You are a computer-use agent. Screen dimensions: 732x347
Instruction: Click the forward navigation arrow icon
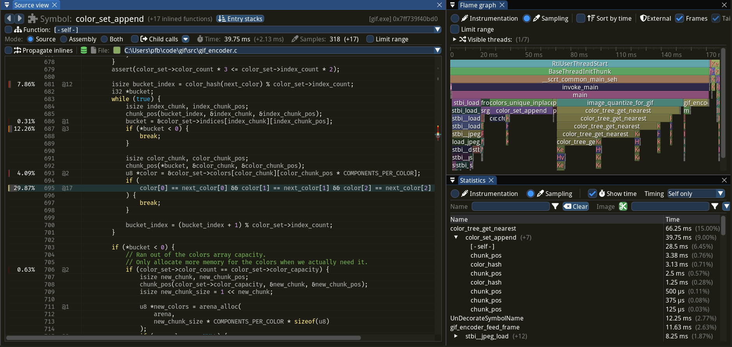click(19, 18)
